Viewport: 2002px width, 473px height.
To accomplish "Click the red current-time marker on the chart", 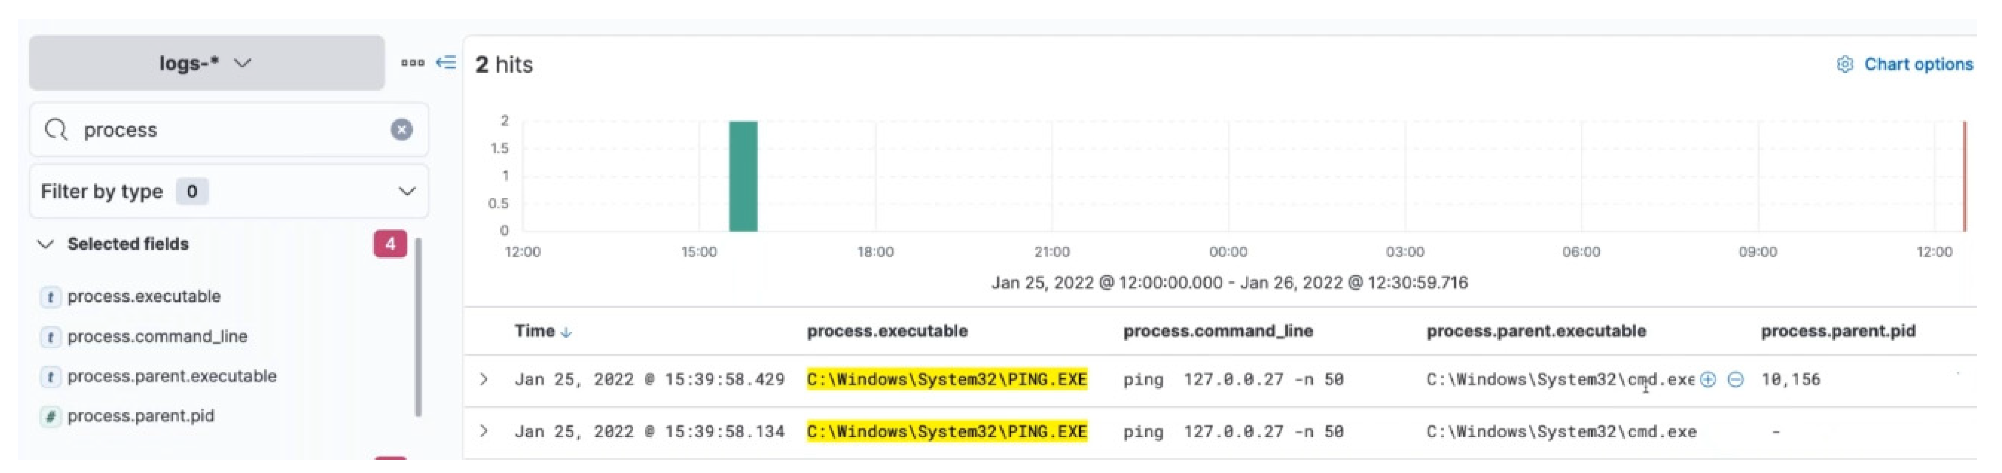I will click(x=1965, y=176).
